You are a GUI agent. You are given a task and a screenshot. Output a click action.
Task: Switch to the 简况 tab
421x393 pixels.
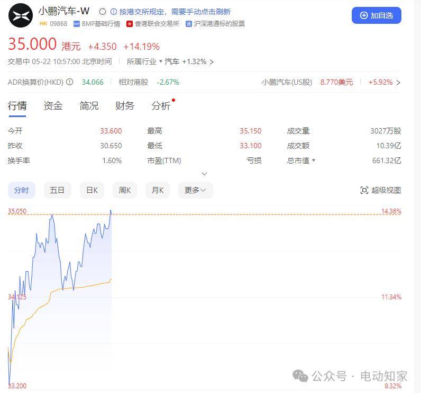click(x=89, y=105)
